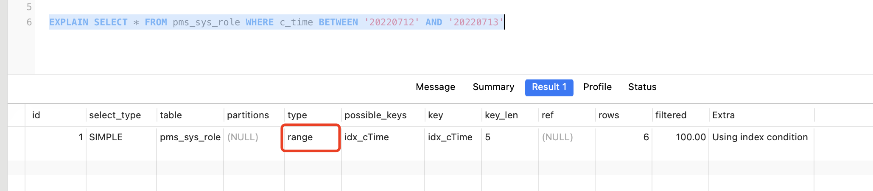This screenshot has width=873, height=191.
Task: Click the select_type column header
Action: pos(115,115)
